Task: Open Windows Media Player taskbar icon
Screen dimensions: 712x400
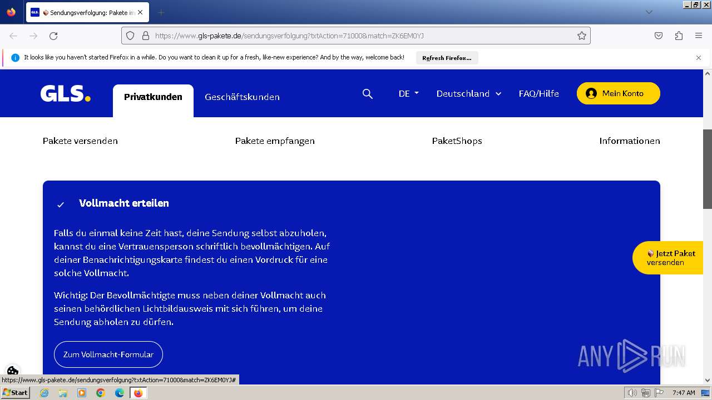Action: [x=82, y=393]
